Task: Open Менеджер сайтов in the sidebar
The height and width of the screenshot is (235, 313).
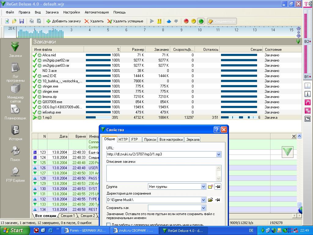Action: (x=15, y=93)
